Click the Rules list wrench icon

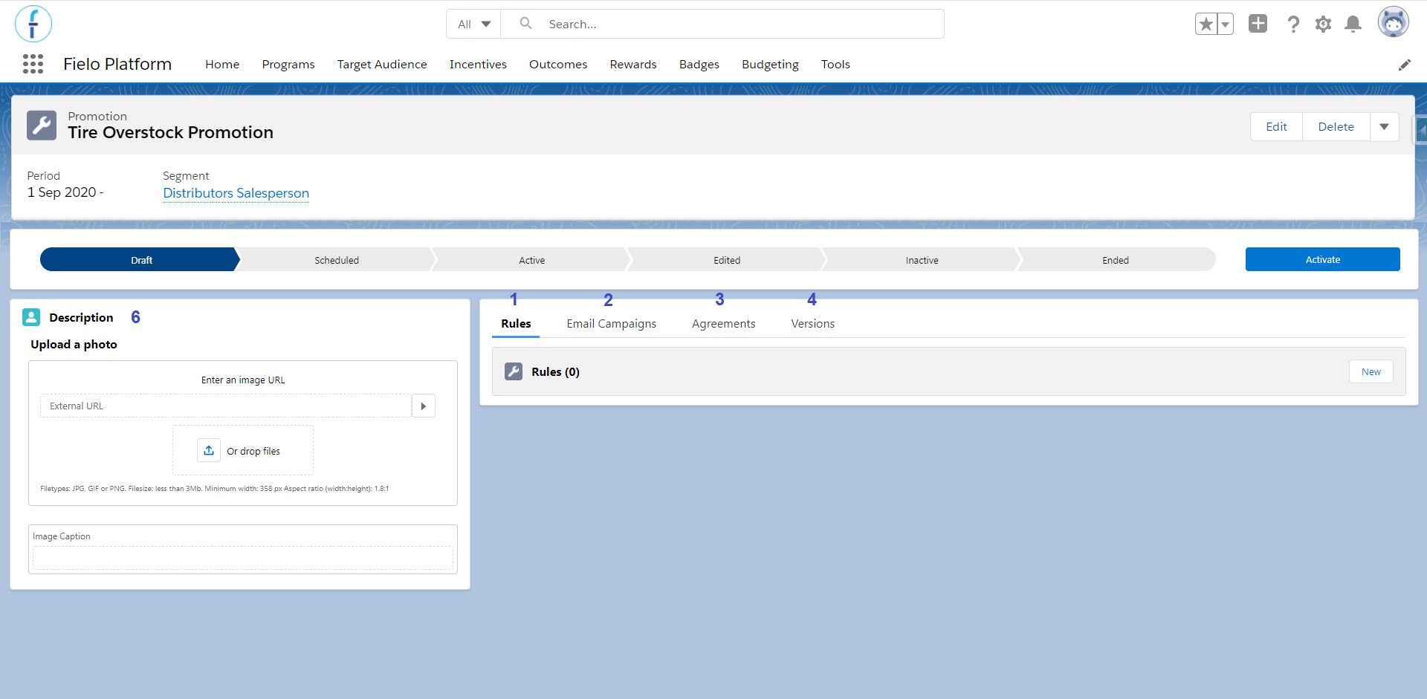[514, 371]
